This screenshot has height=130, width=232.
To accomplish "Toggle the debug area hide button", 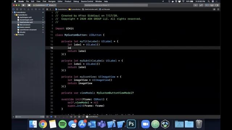I will 47,117.
